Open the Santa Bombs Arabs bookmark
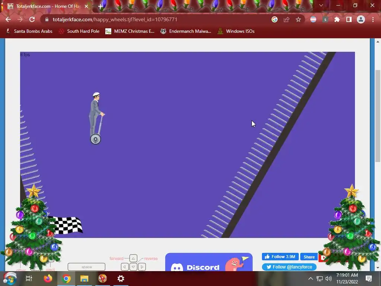381x286 pixels. pyautogui.click(x=29, y=31)
